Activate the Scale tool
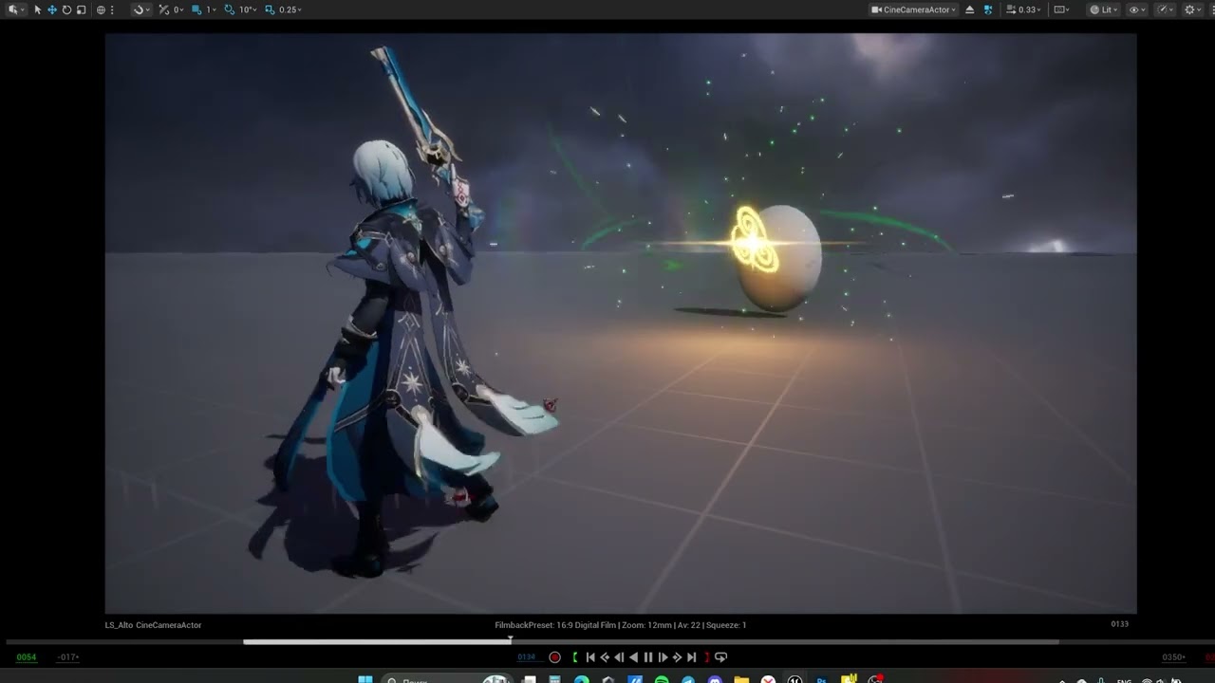The width and height of the screenshot is (1215, 683). coord(81,9)
